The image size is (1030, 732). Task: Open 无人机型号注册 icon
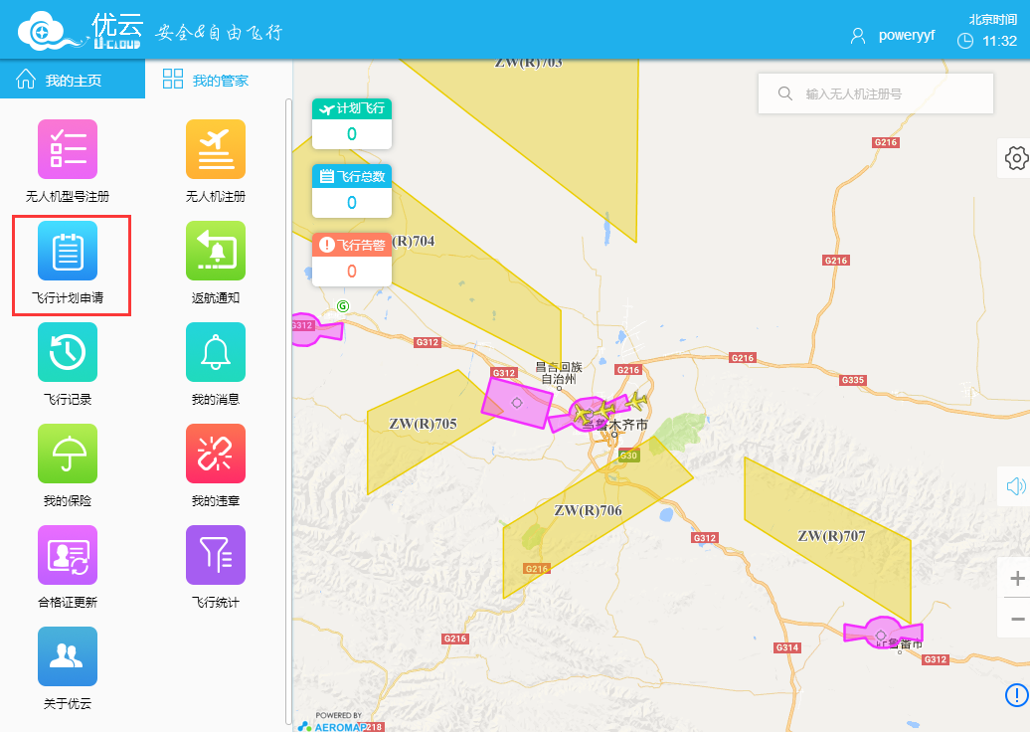(68, 149)
